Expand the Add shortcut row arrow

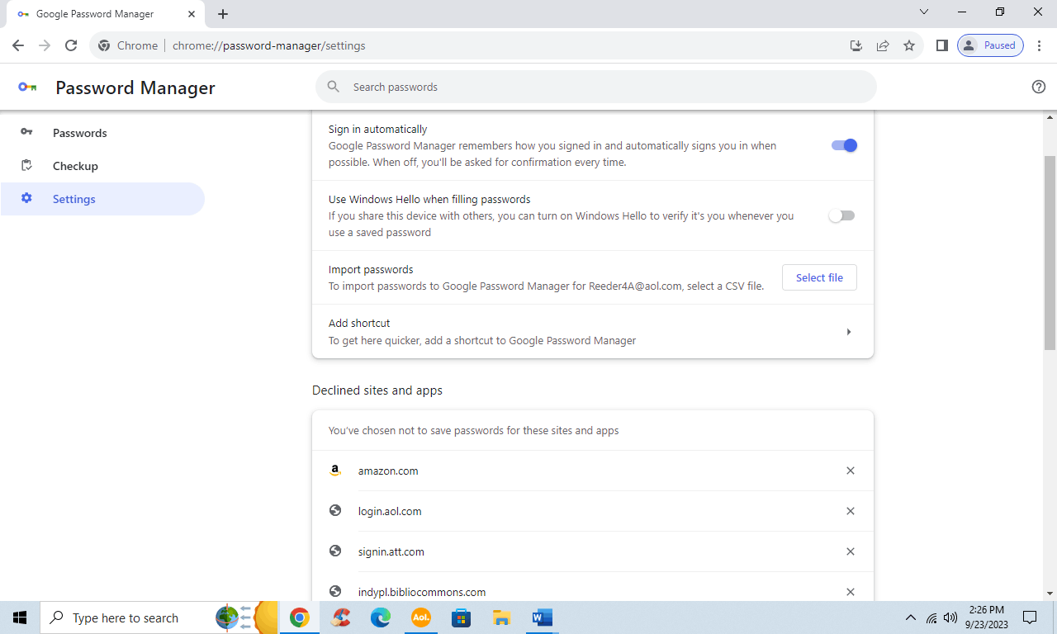[x=848, y=332]
